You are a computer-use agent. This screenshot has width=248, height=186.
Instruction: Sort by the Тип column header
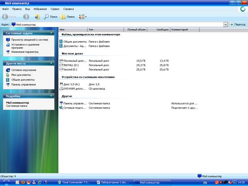click(x=105, y=30)
